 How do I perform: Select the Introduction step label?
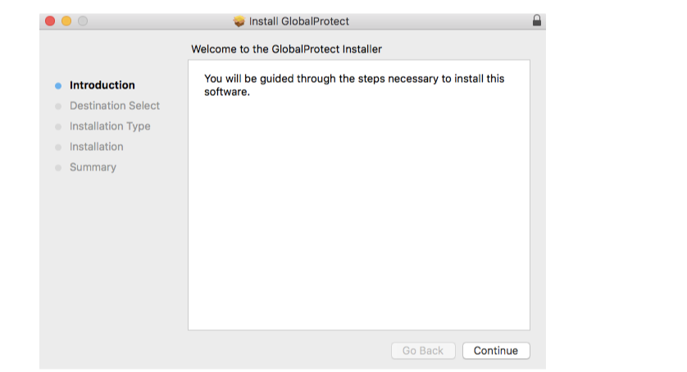point(102,85)
